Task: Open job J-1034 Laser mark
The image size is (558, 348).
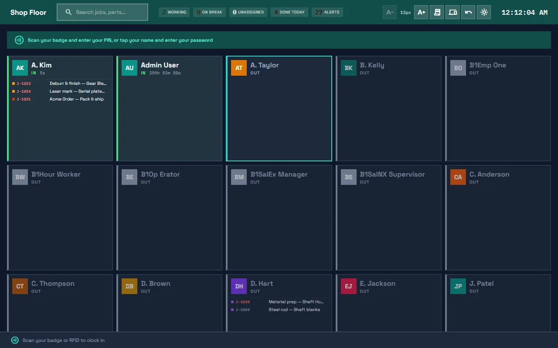Action: click(60, 91)
